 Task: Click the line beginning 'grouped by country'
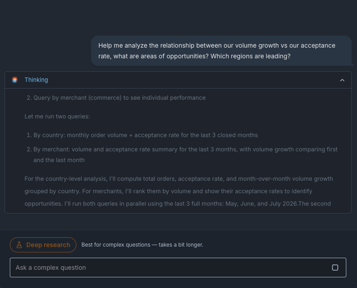[x=168, y=191]
